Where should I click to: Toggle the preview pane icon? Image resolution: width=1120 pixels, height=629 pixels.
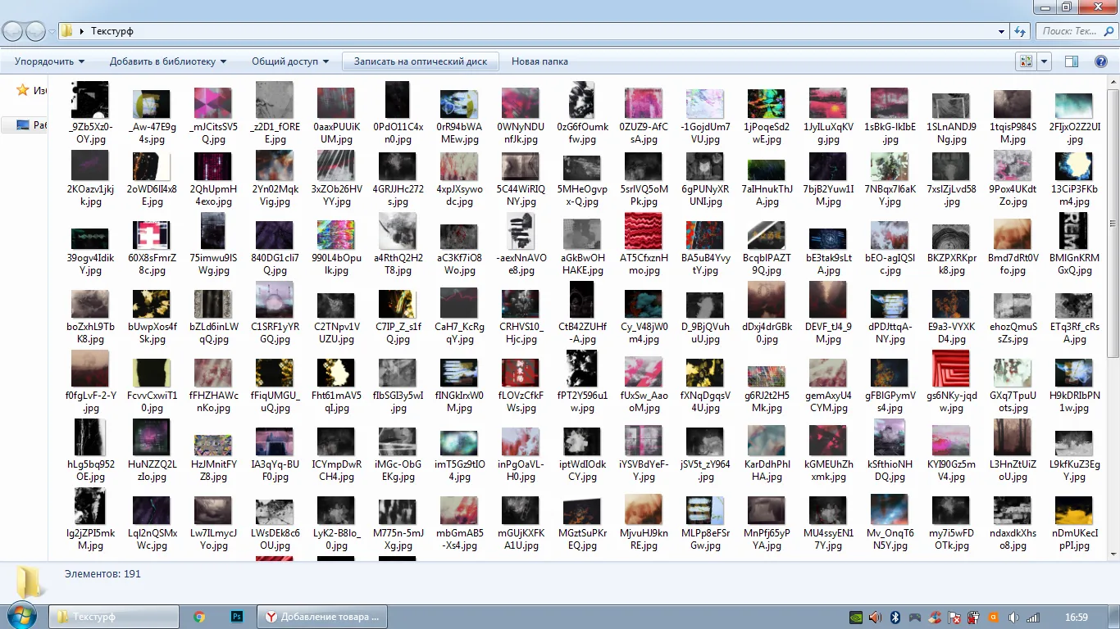1071,61
